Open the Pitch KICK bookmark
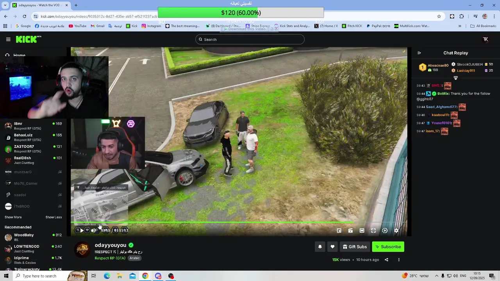The width and height of the screenshot is (500, 281). (352, 26)
